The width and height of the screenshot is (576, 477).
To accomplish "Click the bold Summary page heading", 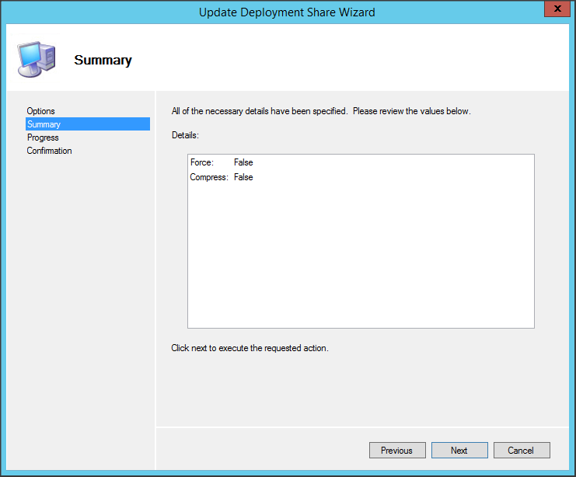I will pyautogui.click(x=103, y=60).
